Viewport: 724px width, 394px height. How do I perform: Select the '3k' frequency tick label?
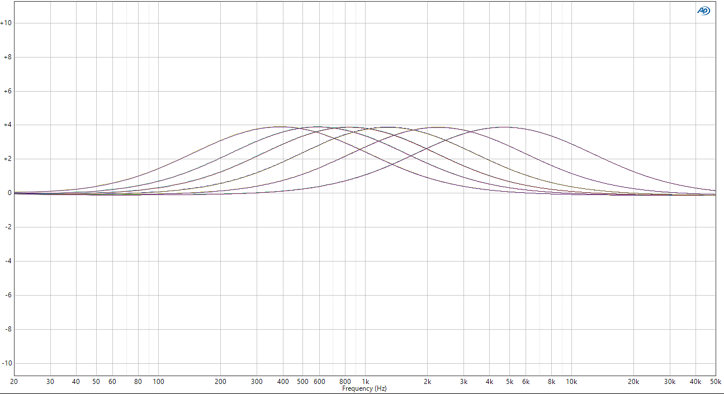(x=463, y=382)
